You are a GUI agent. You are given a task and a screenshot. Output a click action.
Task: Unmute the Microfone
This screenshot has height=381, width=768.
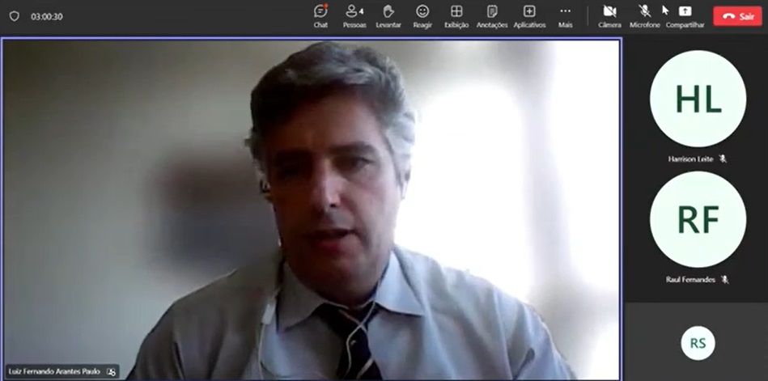pyautogui.click(x=644, y=15)
